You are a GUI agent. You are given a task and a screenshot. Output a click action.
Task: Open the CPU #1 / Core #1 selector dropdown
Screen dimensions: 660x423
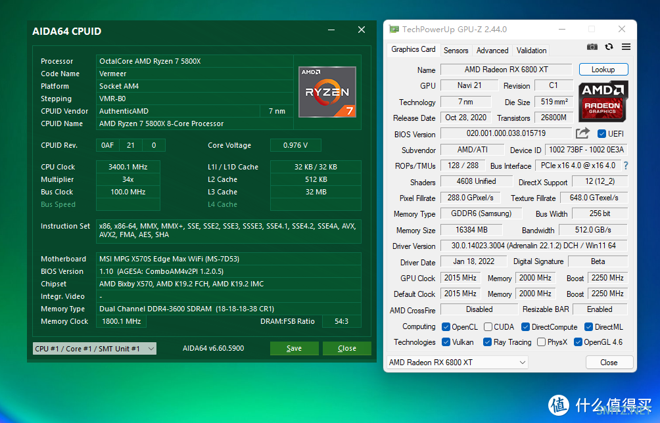pos(95,349)
